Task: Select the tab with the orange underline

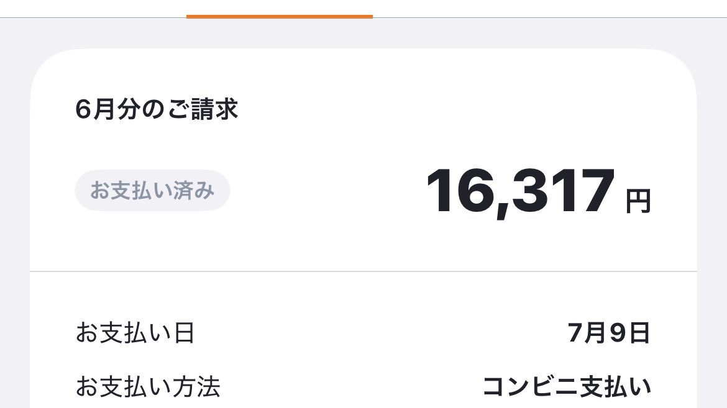Action: (280, 8)
